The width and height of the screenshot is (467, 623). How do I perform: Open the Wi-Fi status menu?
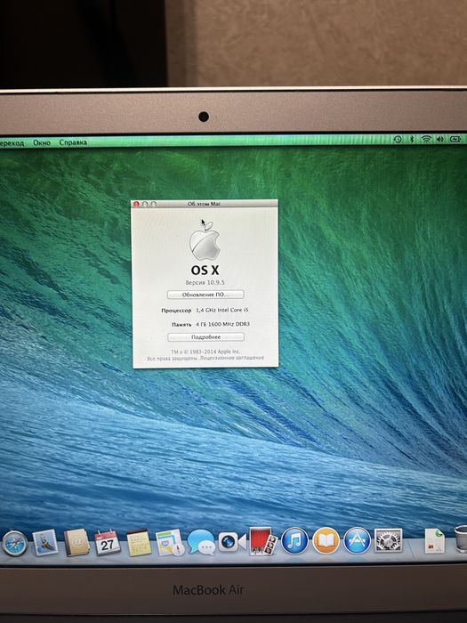pyautogui.click(x=426, y=139)
